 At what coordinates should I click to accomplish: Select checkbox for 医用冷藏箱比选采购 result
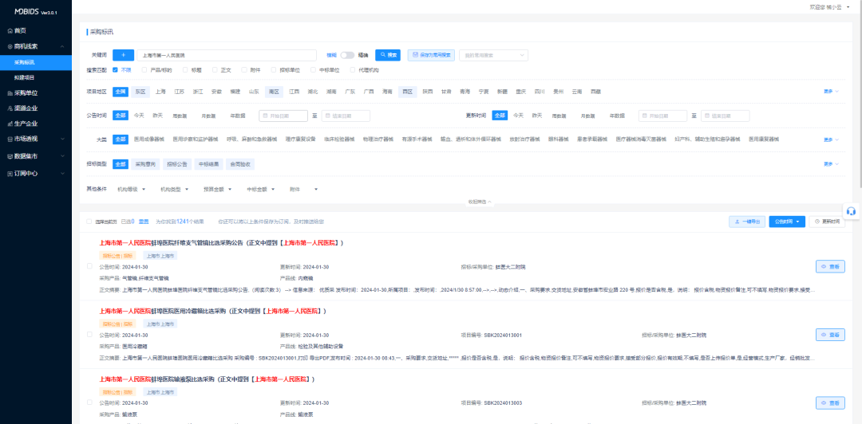click(89, 335)
